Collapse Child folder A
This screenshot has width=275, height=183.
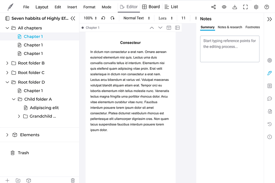click(x=14, y=99)
